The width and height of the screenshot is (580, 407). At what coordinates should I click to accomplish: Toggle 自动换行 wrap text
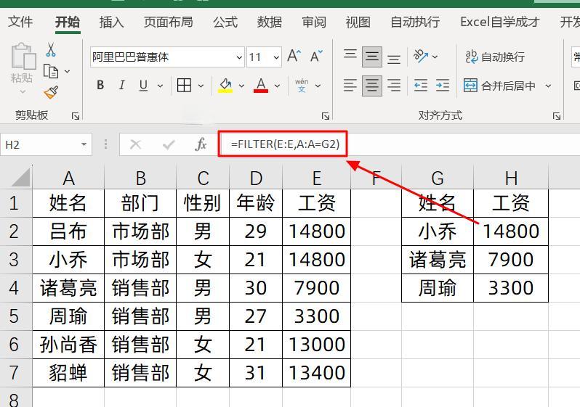click(x=494, y=57)
